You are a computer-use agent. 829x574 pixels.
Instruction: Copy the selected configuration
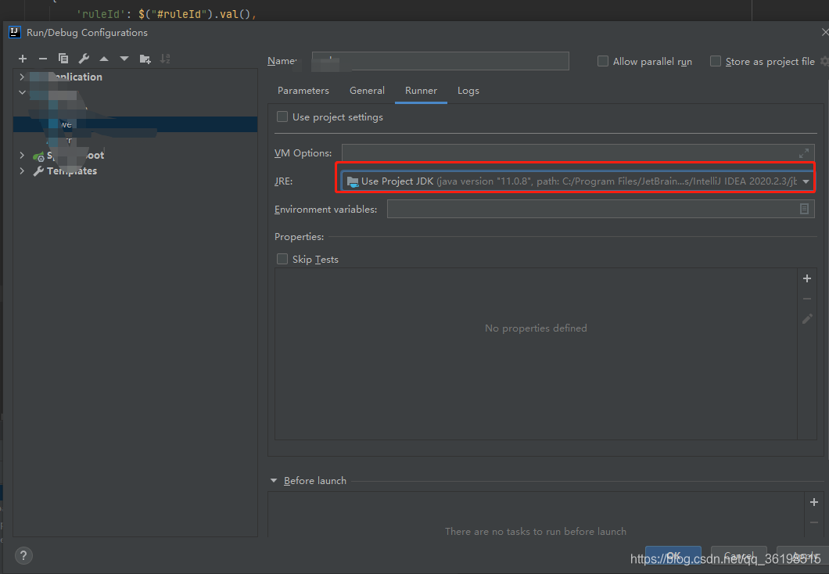click(x=63, y=59)
